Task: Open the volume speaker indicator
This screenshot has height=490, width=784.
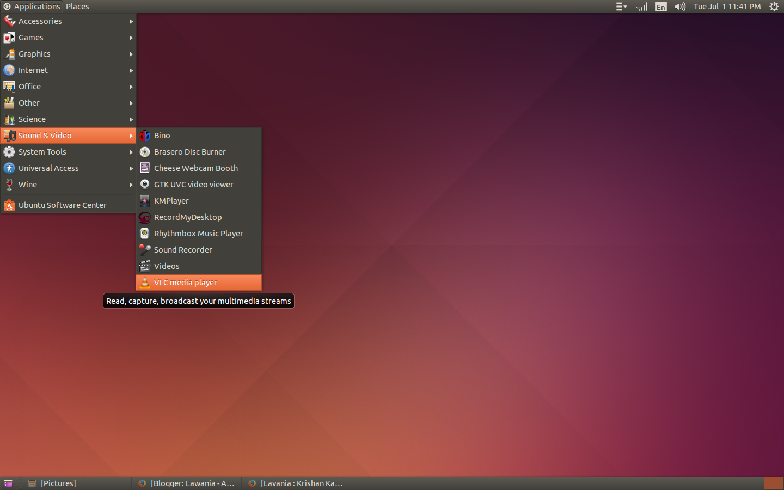Action: (x=680, y=7)
